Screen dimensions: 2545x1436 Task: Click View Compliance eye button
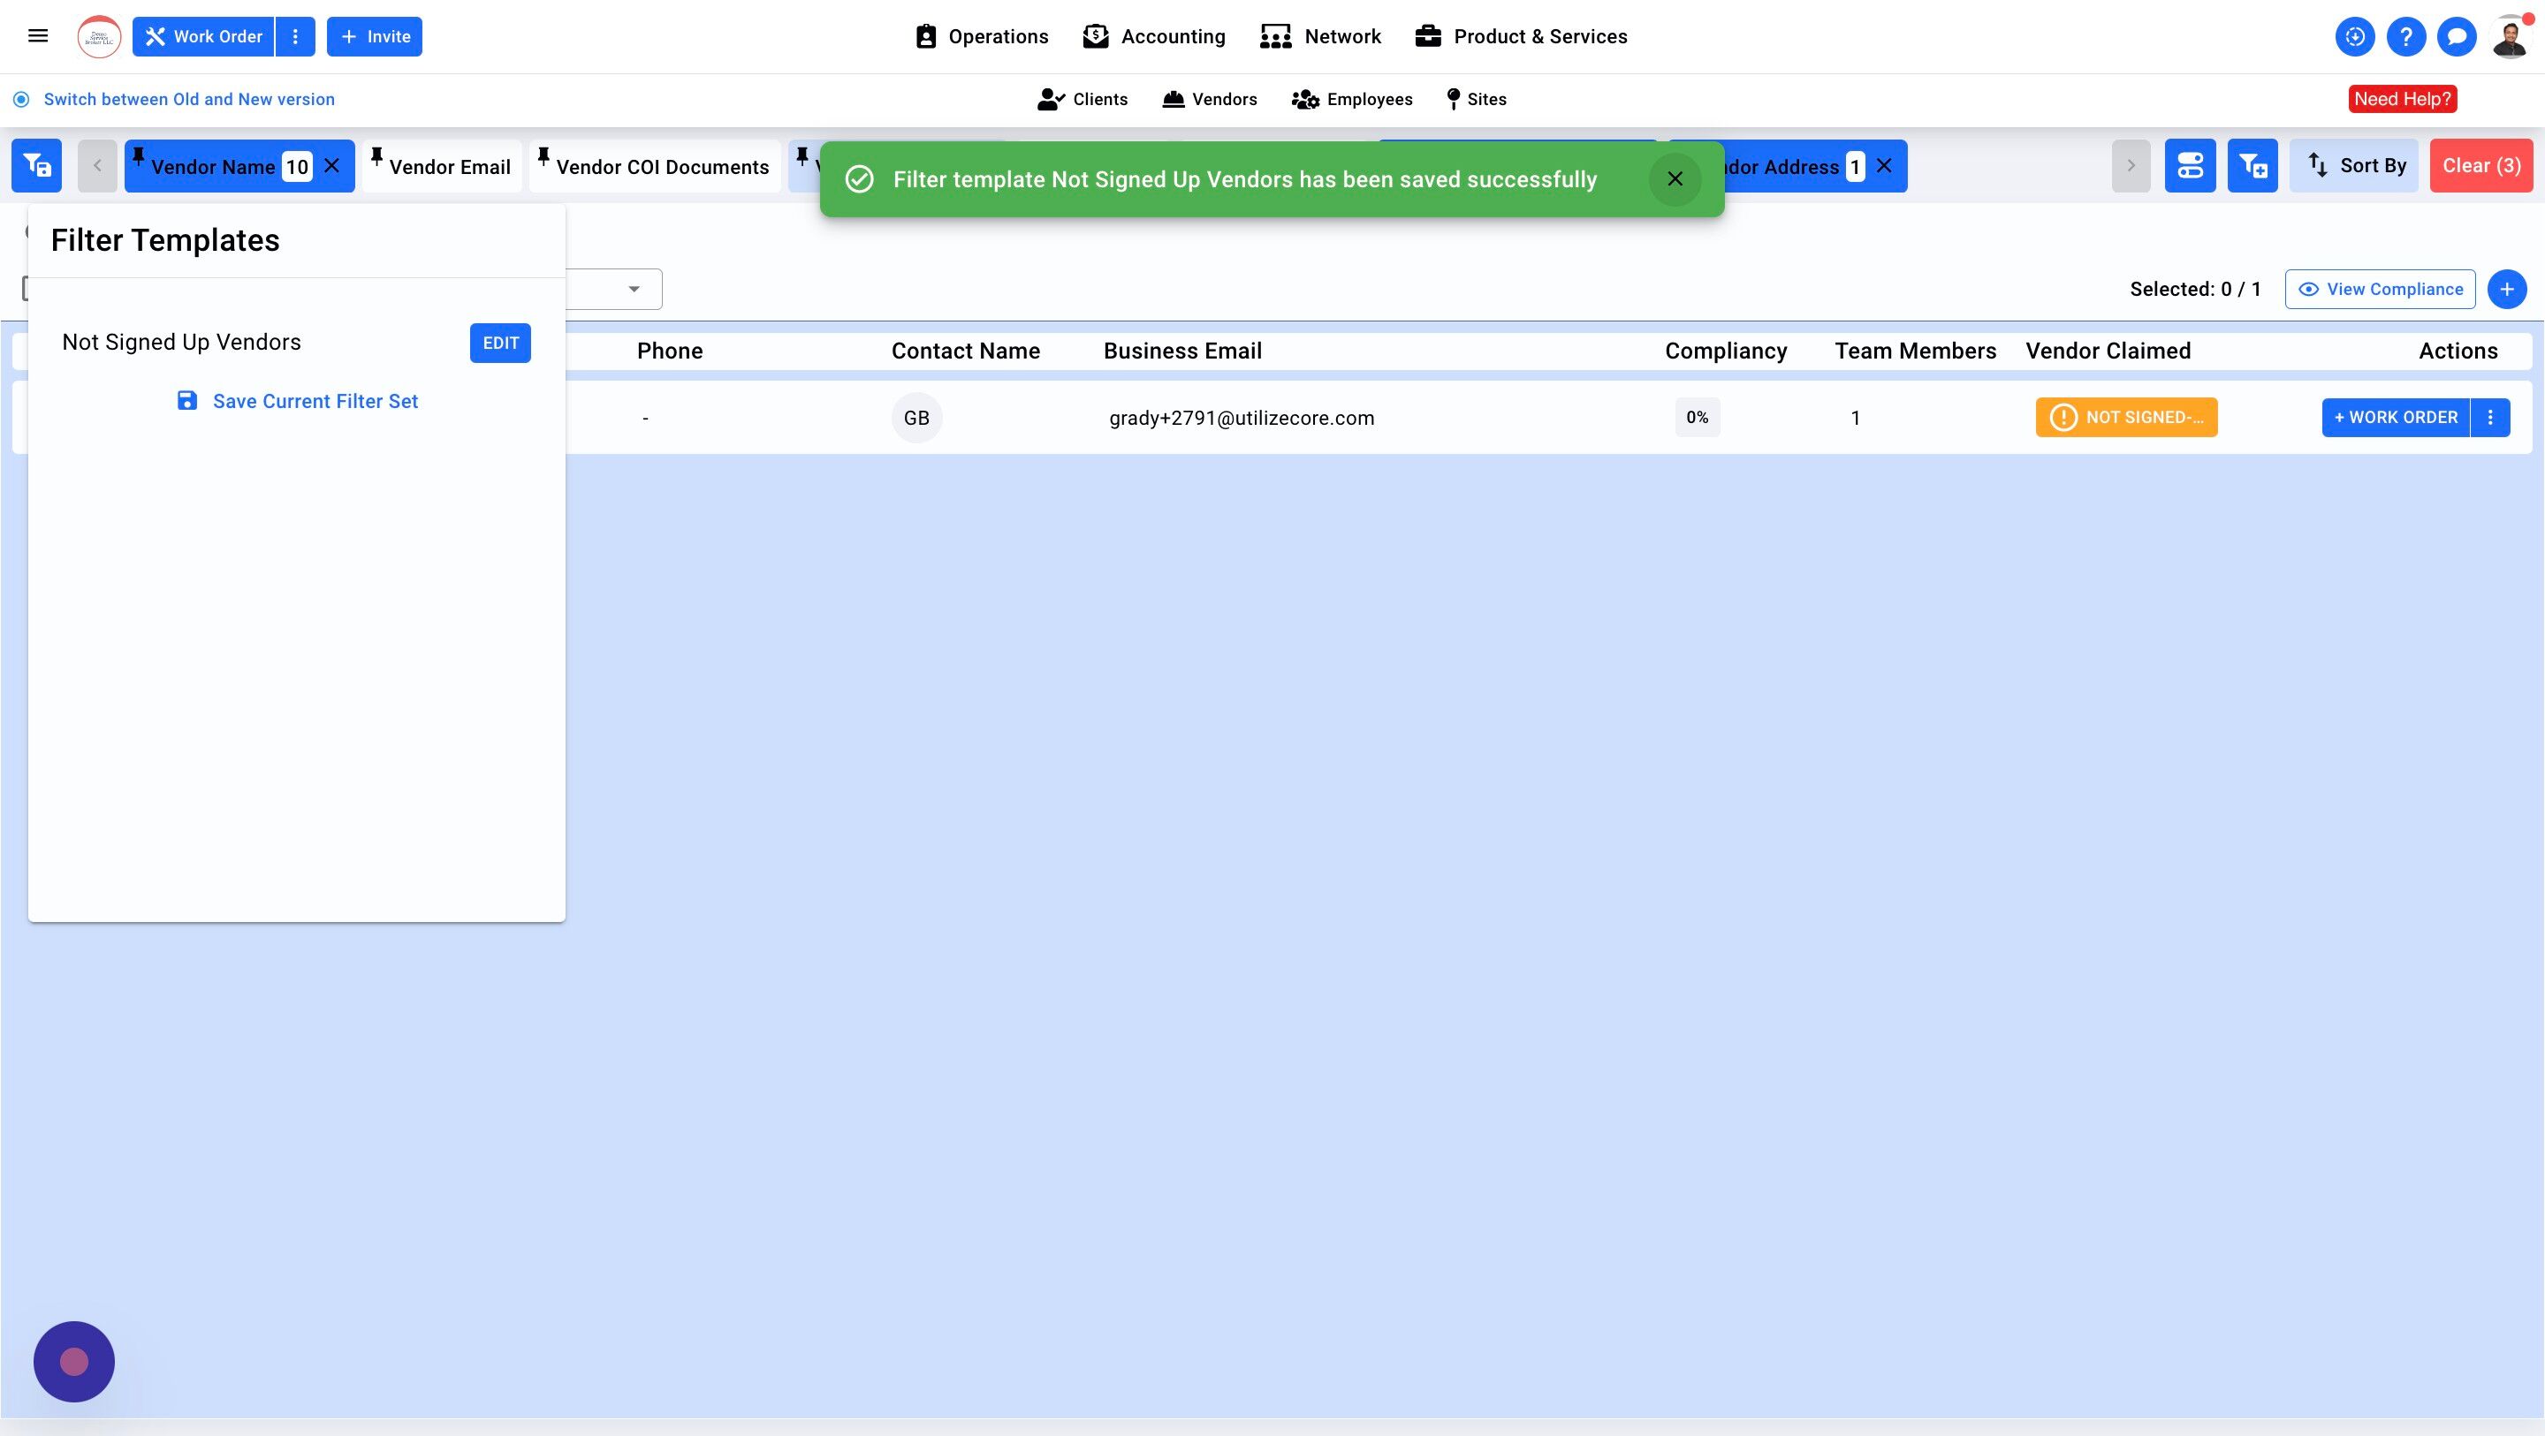2379,290
